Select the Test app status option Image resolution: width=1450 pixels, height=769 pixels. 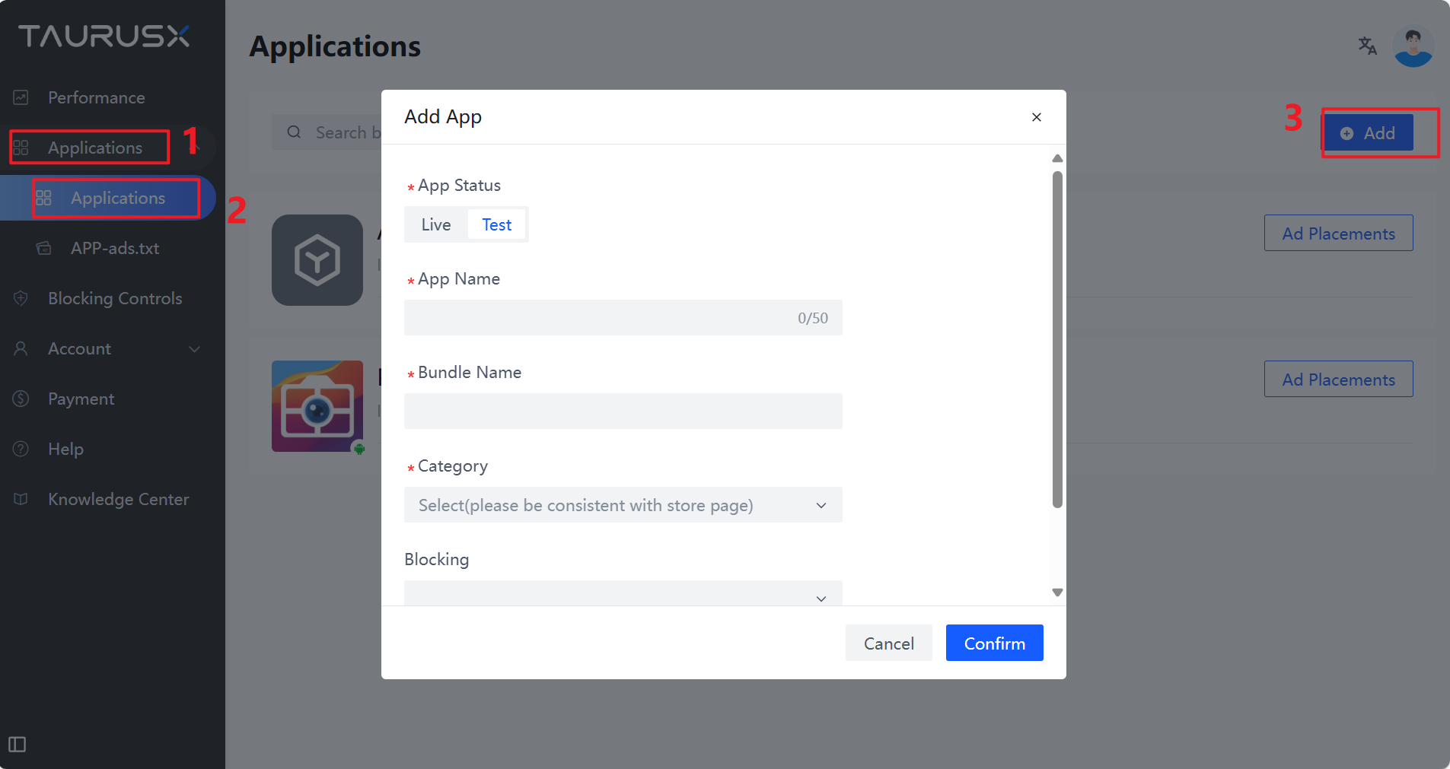coord(497,224)
